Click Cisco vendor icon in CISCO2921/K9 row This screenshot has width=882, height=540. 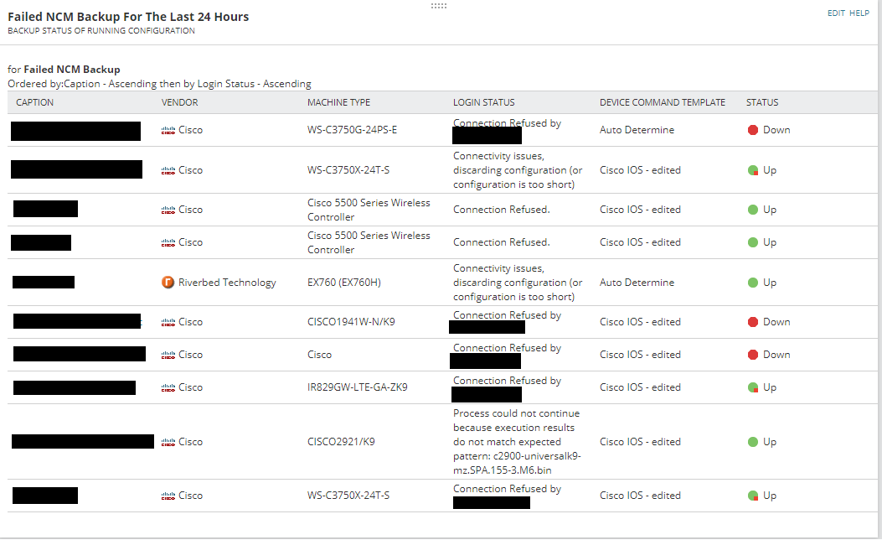168,443
